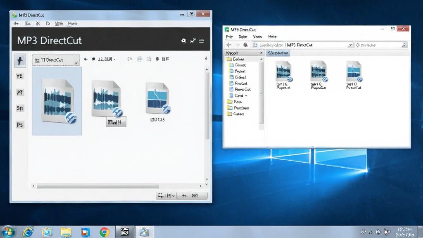The image size is (423, 238).
Task: Select the large highlighted audio file thumbnail
Action: coord(57,101)
